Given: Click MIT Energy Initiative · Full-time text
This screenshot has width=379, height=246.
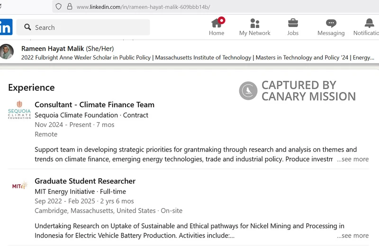Looking at the screenshot, I should pos(80,191).
